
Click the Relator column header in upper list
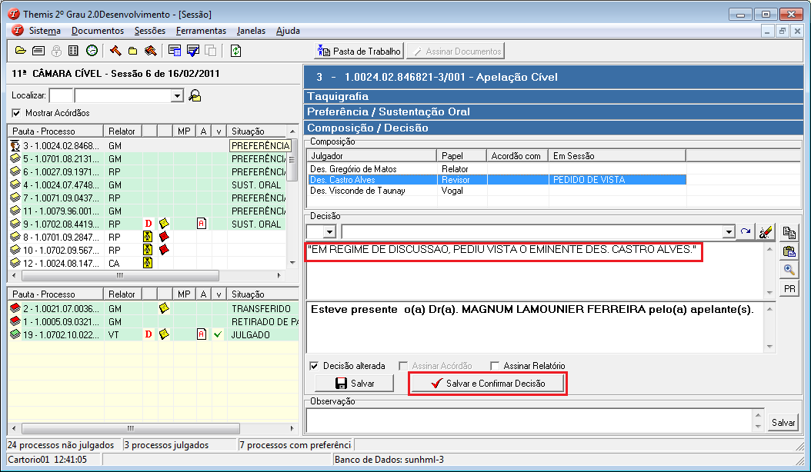[x=122, y=131]
